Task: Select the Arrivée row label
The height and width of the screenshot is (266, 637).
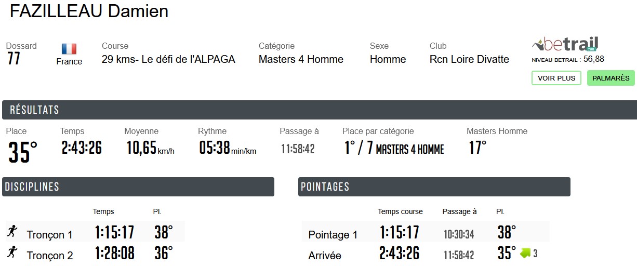Action: (325, 256)
